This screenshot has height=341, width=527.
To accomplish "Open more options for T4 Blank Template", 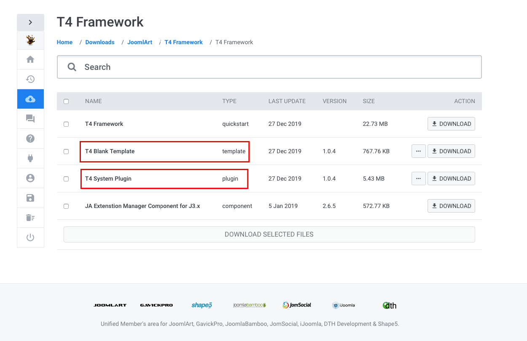I will pyautogui.click(x=418, y=151).
